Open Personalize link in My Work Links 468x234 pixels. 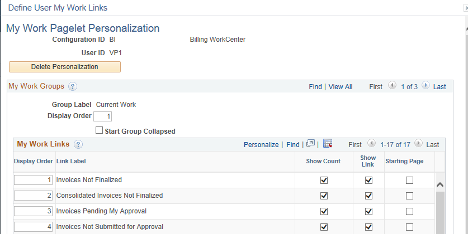click(x=261, y=145)
